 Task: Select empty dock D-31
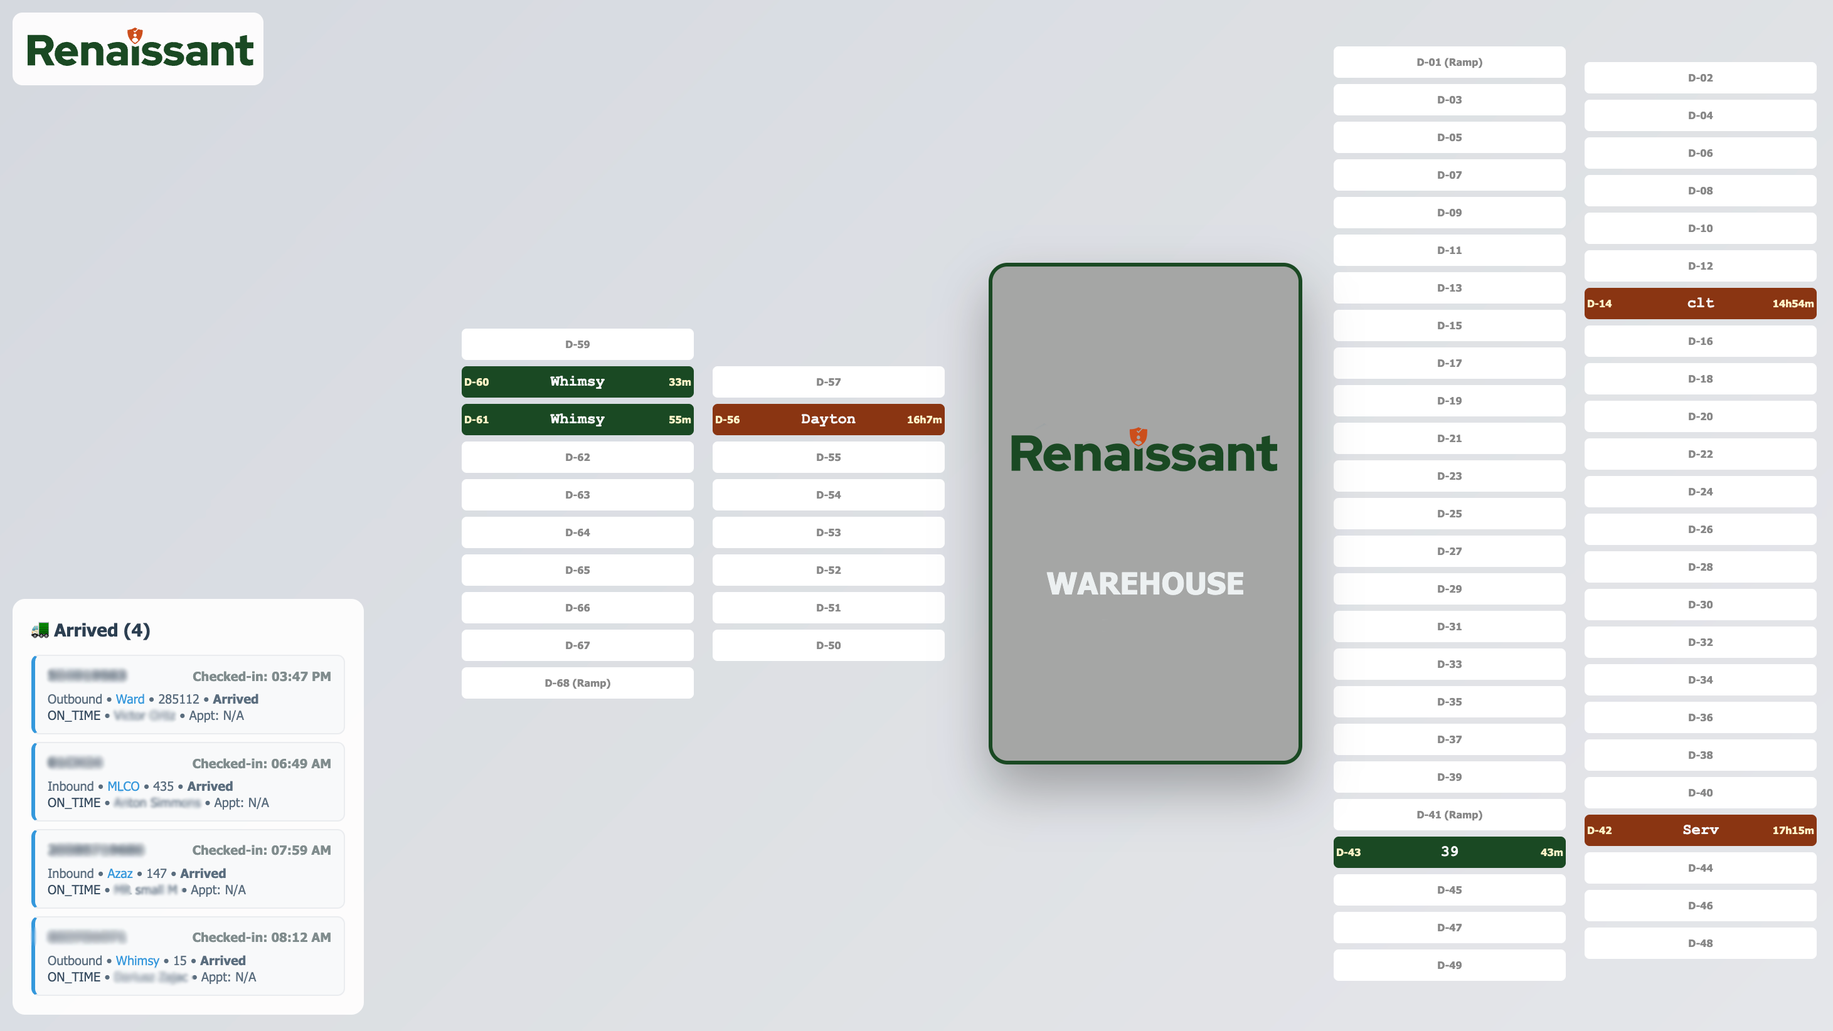[x=1450, y=627]
